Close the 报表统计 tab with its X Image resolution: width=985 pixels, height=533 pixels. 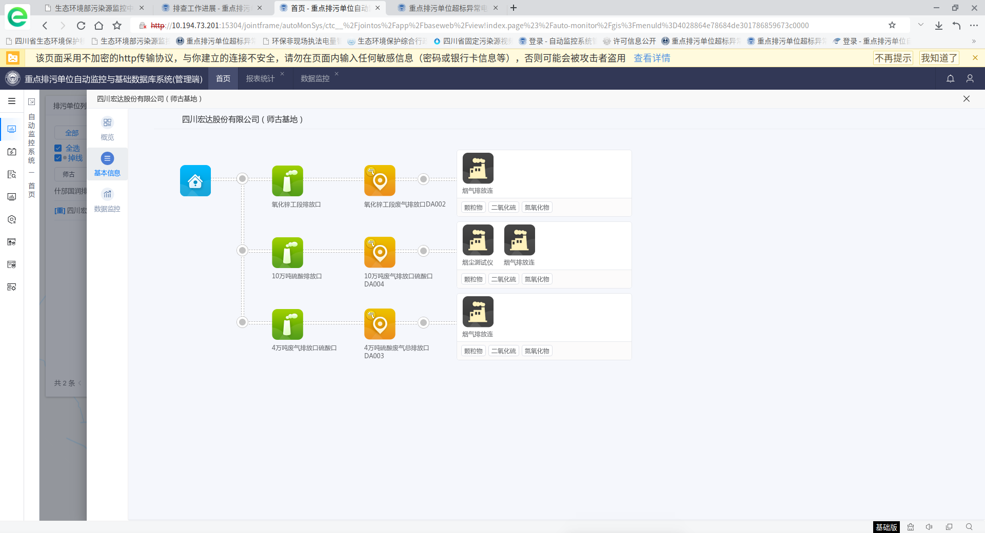coord(282,74)
